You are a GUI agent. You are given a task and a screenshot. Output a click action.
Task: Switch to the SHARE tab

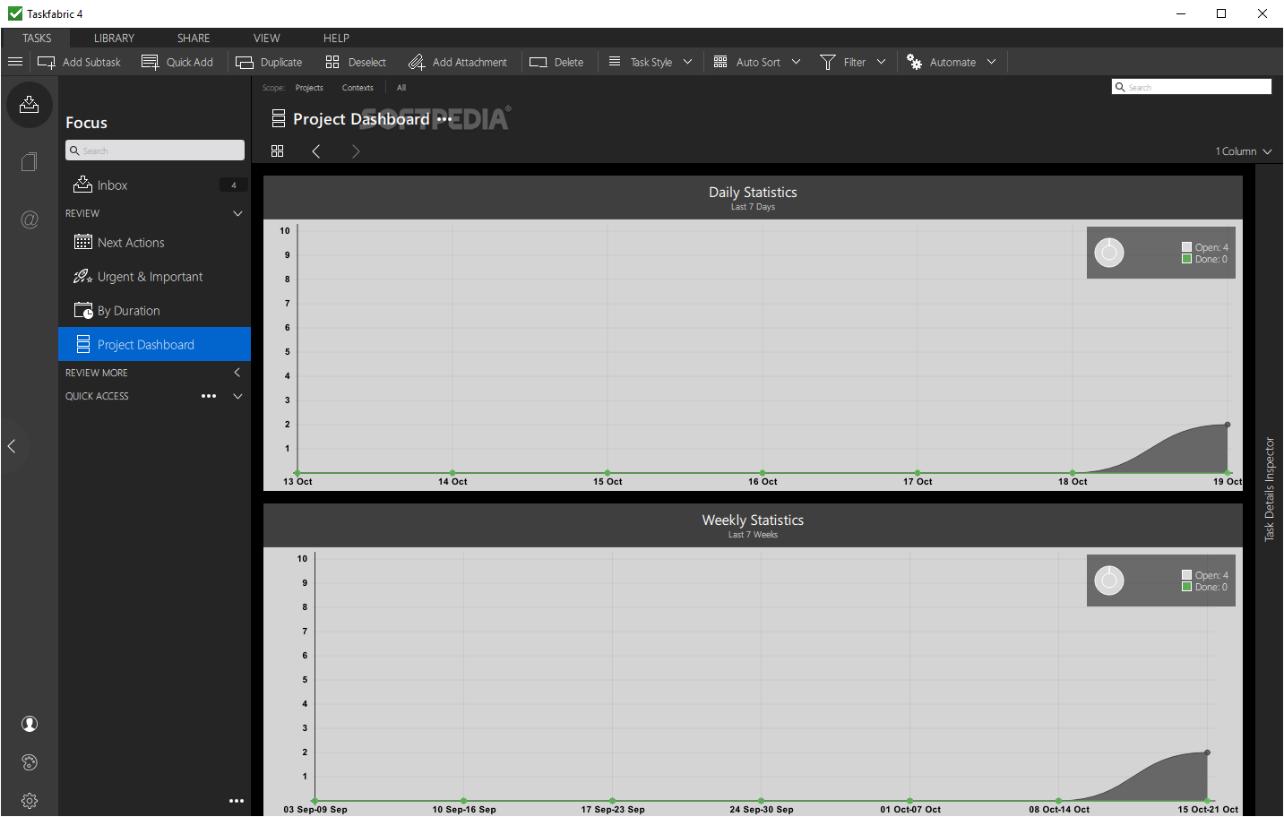(x=194, y=38)
